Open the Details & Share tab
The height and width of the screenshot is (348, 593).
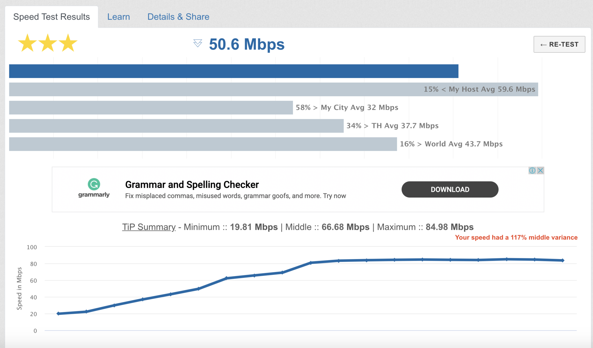tap(178, 17)
